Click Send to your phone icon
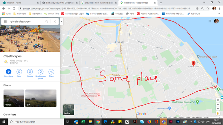Viewport: 223px width, 125px height. (x=40, y=72)
